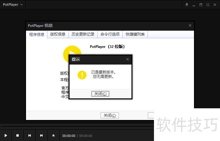Click the 已是最新版本。 message text

[103, 72]
